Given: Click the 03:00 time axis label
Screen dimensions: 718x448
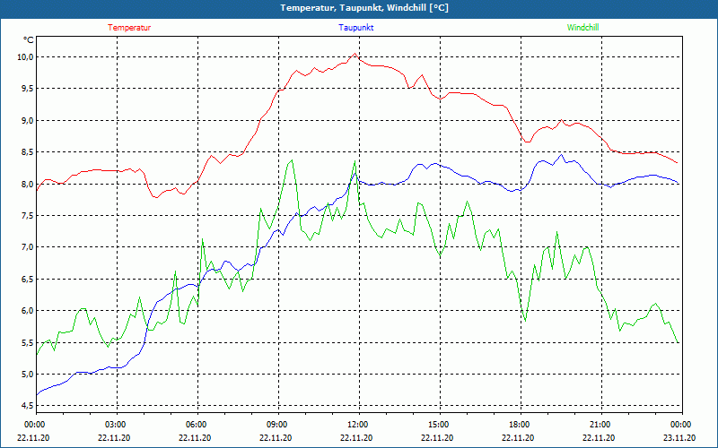Looking at the screenshot, I should click(115, 425).
